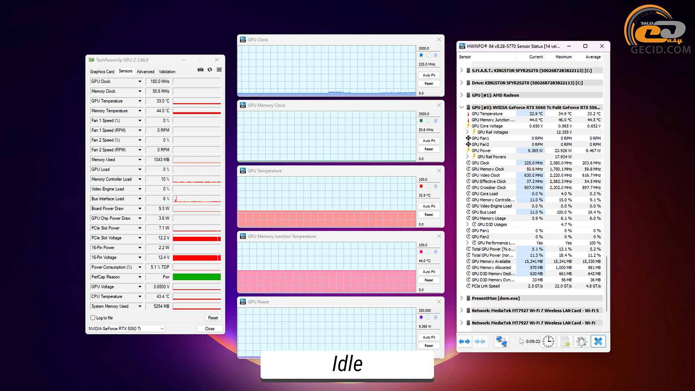Collapse the GPU [#0]: NVIDIA GeForce RTX 5060 Ti group
Screen dimensions: 695x391
(x=462, y=107)
